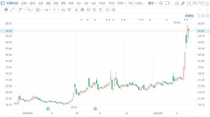This screenshot has height=117, width=210.
Task: Select the 年K period tab
Action: tap(71, 3)
